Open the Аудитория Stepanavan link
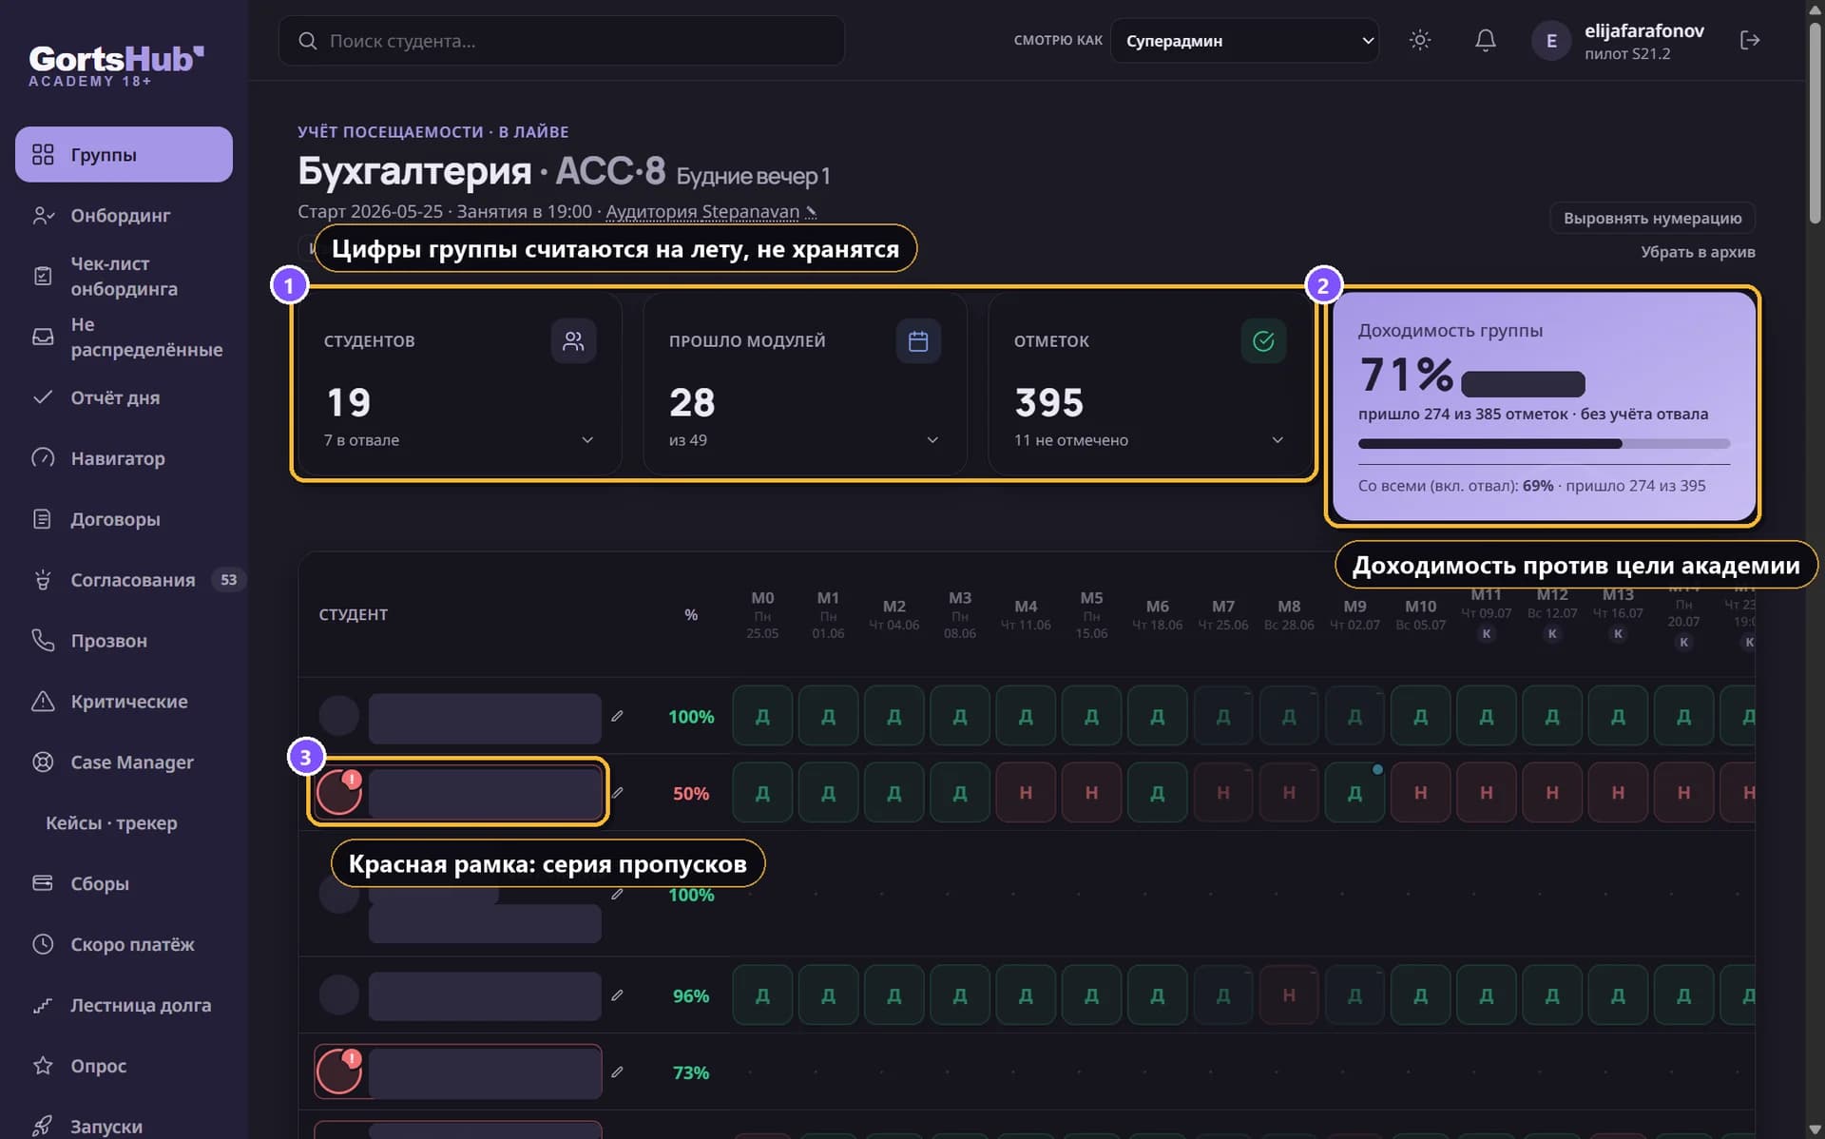Viewport: 1825px width, 1139px height. click(x=701, y=211)
